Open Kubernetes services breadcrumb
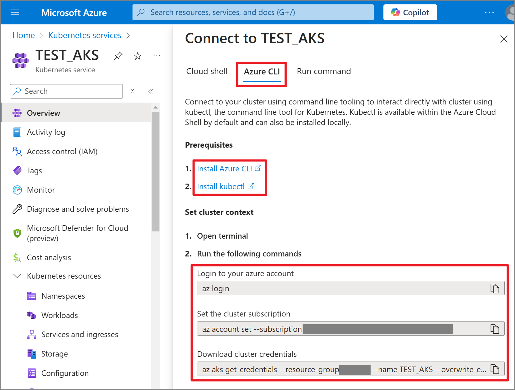Viewport: 515px width, 390px height. tap(85, 35)
